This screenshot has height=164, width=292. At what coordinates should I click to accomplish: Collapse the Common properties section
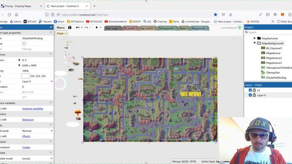tap(51, 55)
